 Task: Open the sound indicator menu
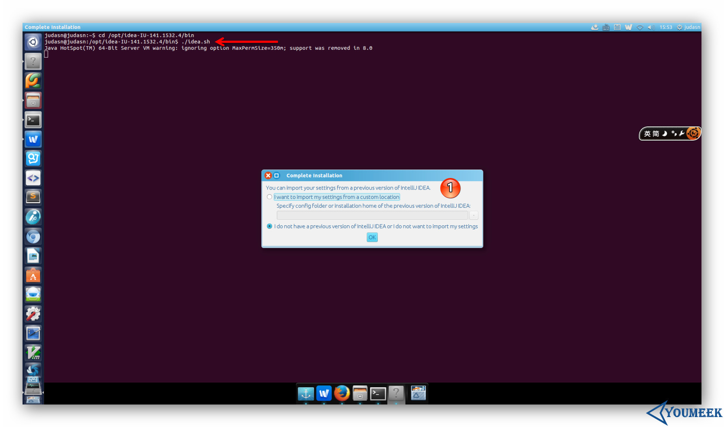click(x=651, y=27)
